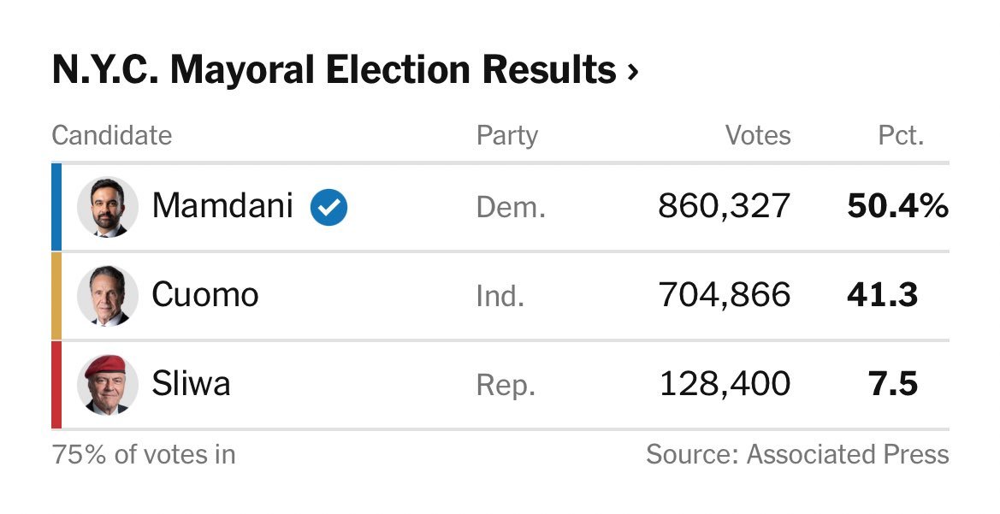The width and height of the screenshot is (1000, 514).
Task: Click the 860,327 vote count
Action: (725, 206)
